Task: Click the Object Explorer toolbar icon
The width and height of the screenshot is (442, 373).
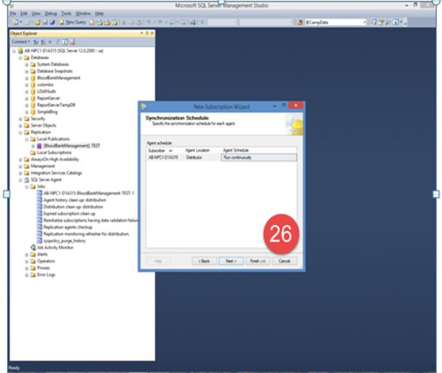Action: coord(381,22)
